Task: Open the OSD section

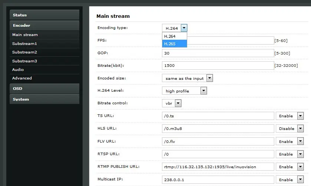Action: 44,89
